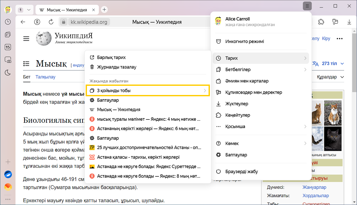Open the downloads arrow icon in toolbar
This screenshot has width=357, height=205.
tap(349, 22)
